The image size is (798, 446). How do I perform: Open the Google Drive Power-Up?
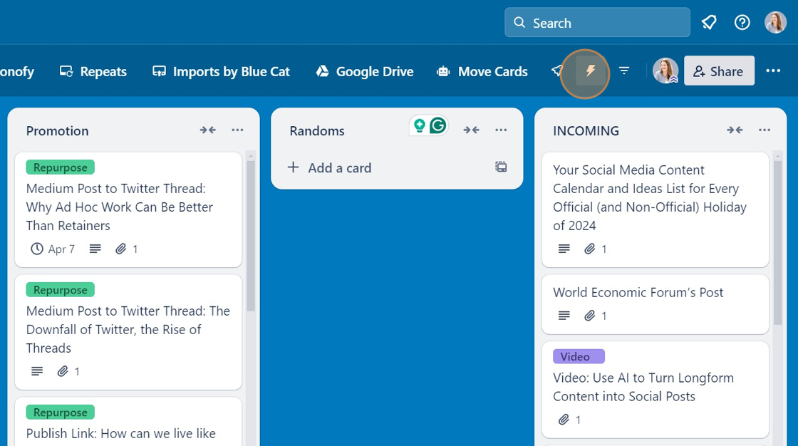(364, 71)
